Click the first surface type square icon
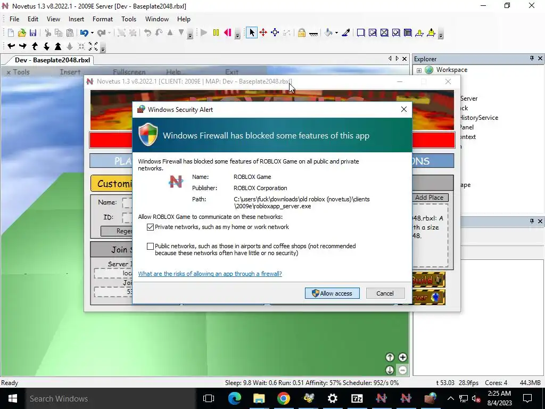545x409 pixels. pos(361,32)
